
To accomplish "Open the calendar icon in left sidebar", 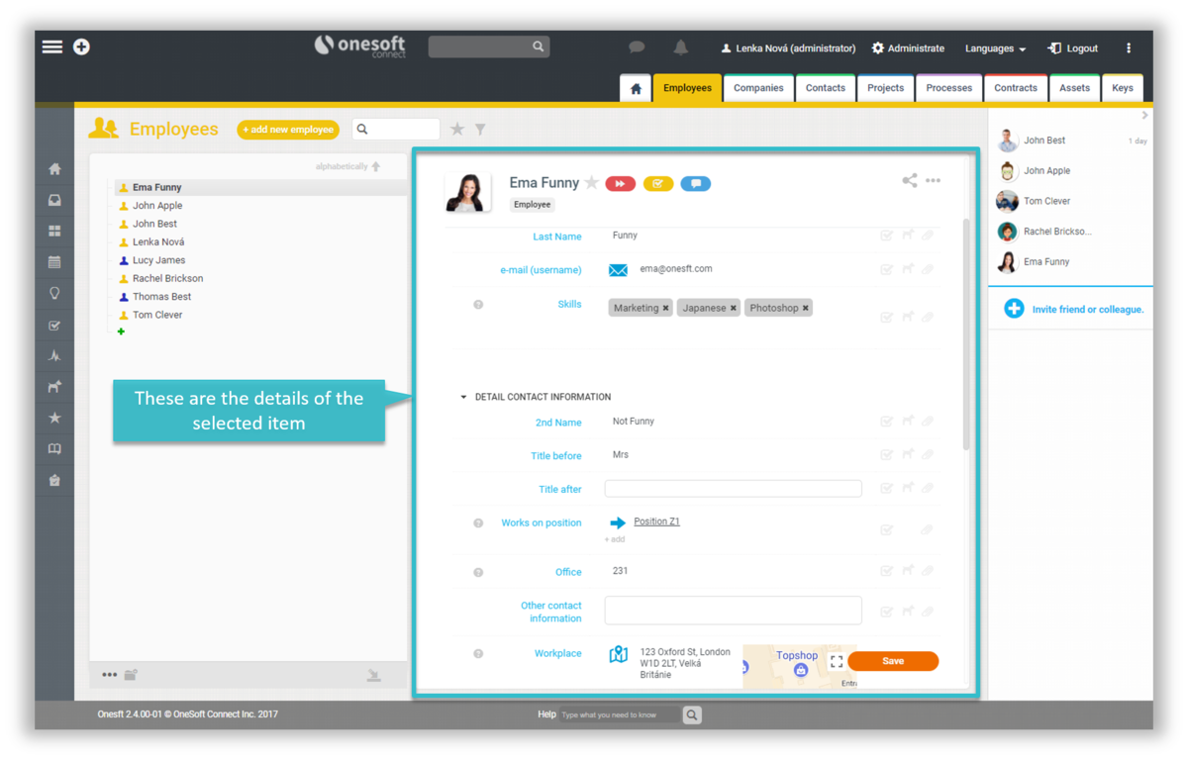I will 54,262.
